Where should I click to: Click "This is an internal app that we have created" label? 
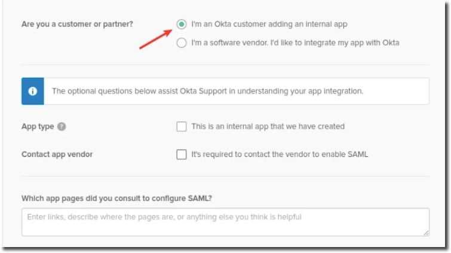(268, 126)
